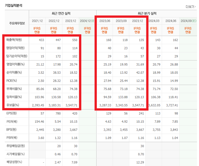Click the 최근 분기 실적 header
199x166 pixels.
147,14
